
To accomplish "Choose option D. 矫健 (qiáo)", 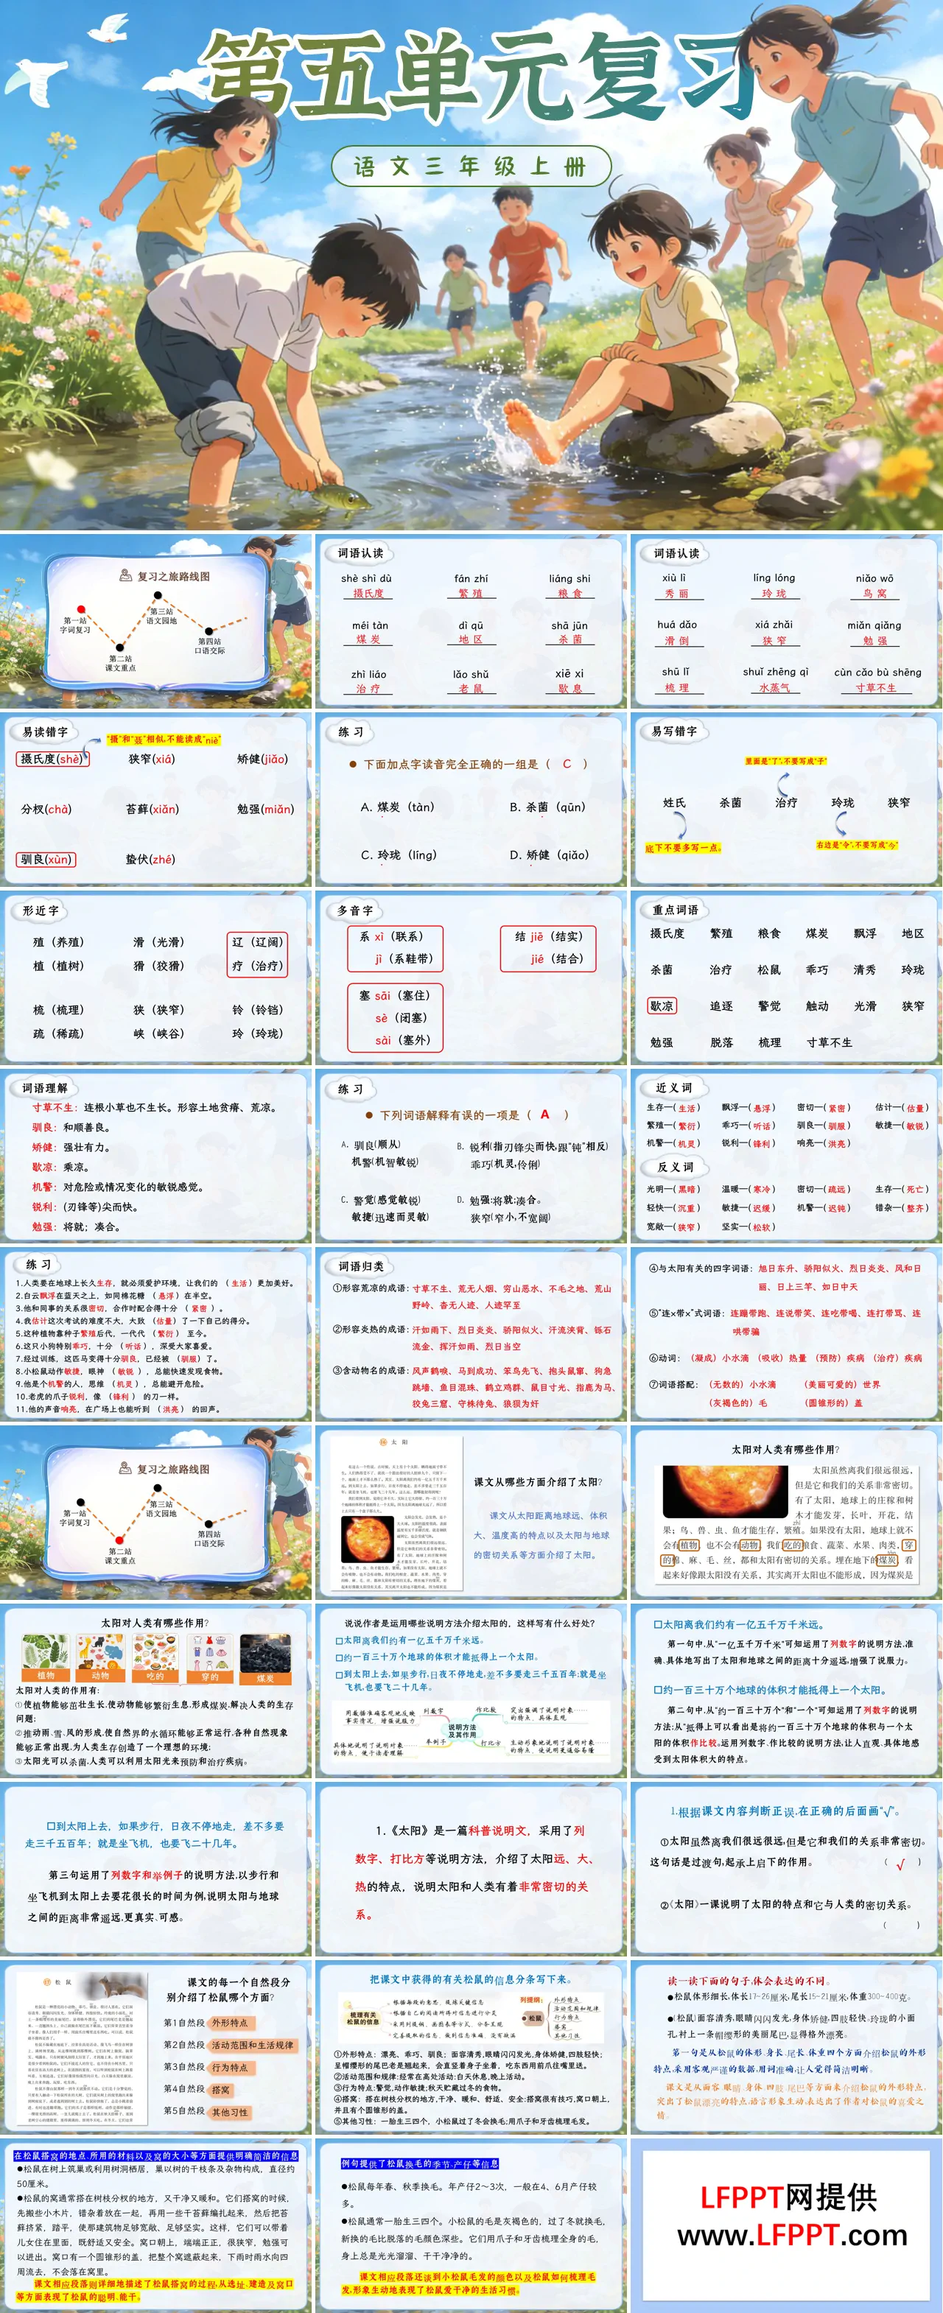I will (x=549, y=854).
